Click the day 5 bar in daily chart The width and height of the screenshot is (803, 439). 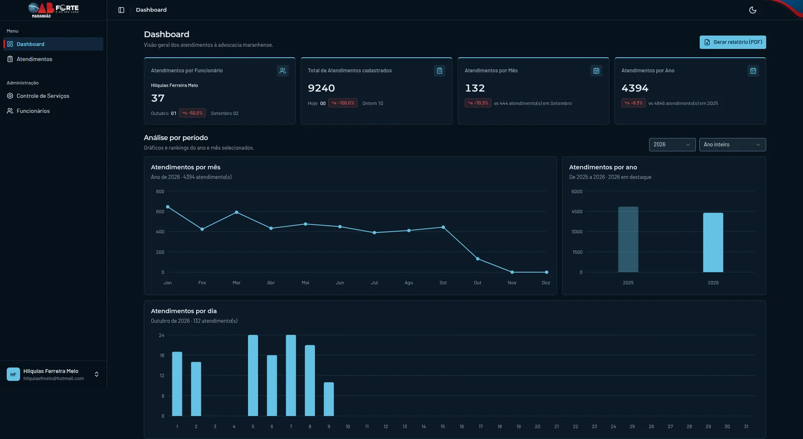click(x=253, y=375)
